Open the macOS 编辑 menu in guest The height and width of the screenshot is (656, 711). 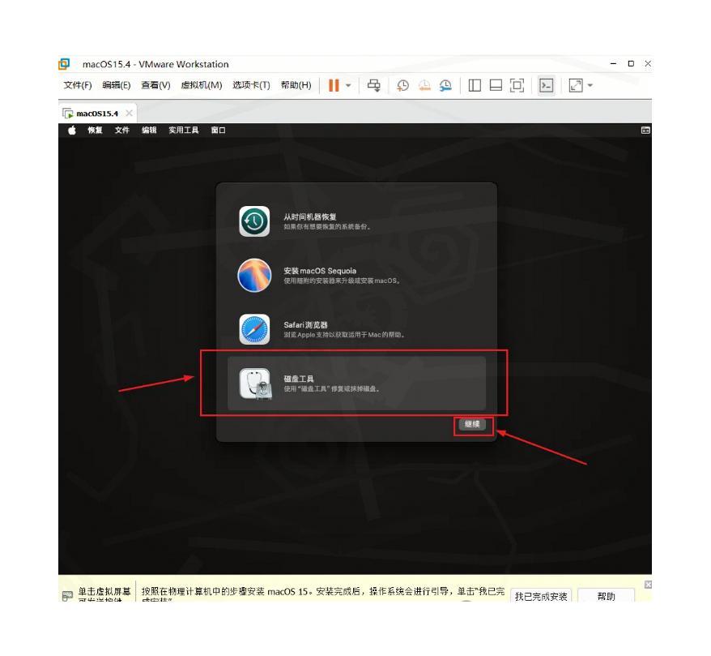click(x=149, y=131)
